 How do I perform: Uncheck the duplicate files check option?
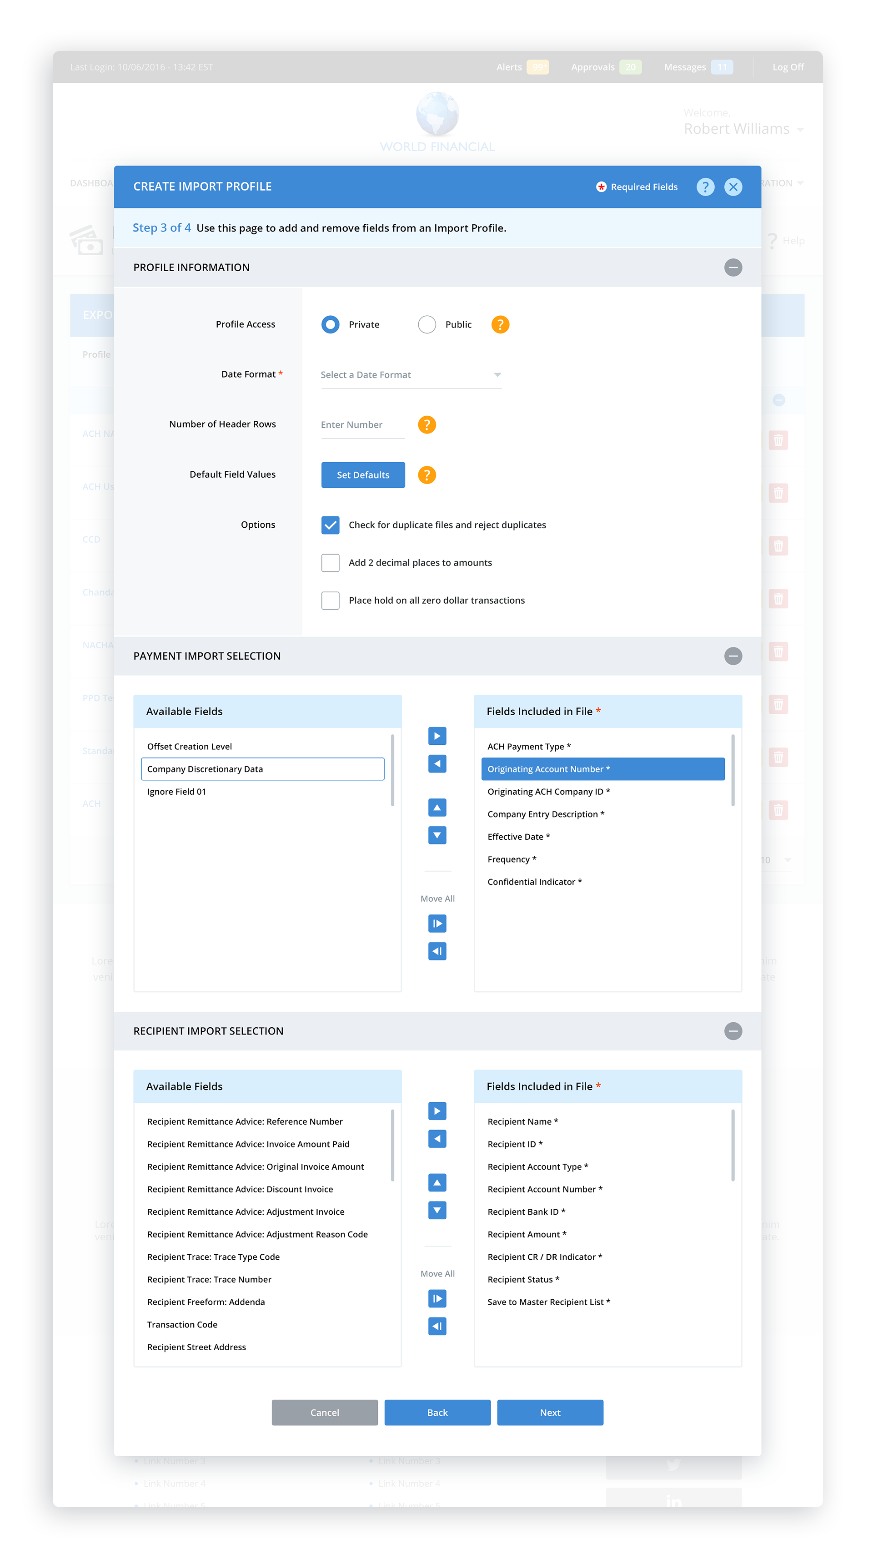pos(330,525)
